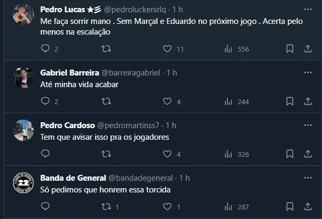View analytics on Banda de General's tweet

pos(229,207)
